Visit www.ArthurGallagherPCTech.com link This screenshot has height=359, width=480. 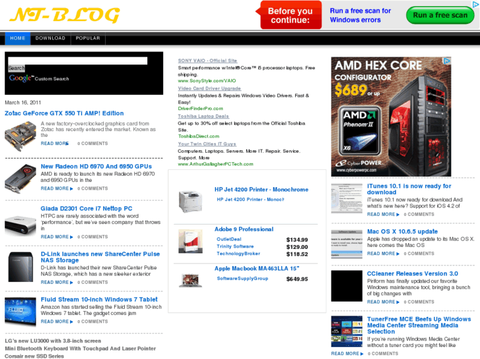click(x=215, y=164)
